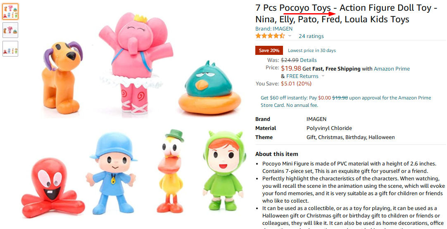Select the third thumbnail showing four figures
This screenshot has width=447, height=229.
[x=10, y=49]
